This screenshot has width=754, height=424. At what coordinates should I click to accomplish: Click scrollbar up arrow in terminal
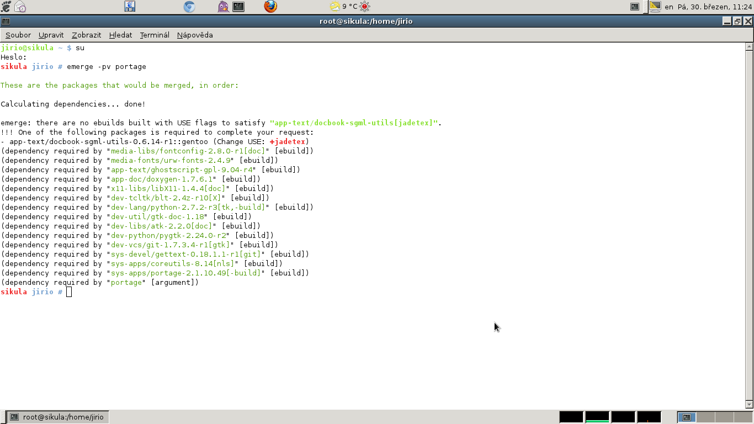pos(749,47)
